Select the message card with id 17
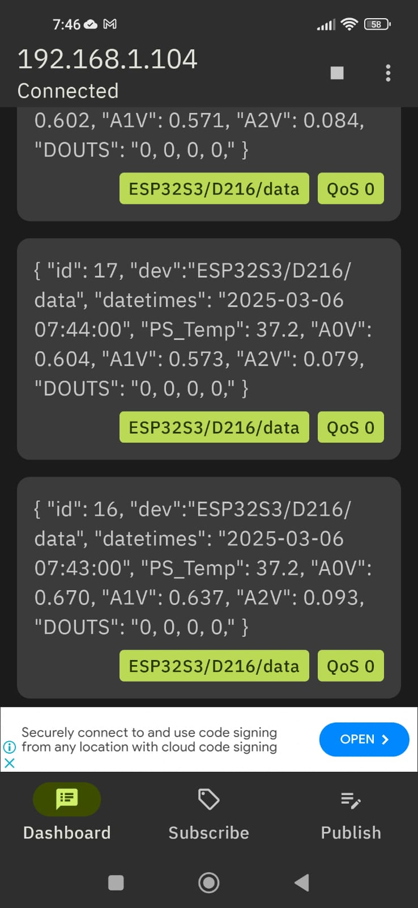418x908 pixels. (x=209, y=349)
